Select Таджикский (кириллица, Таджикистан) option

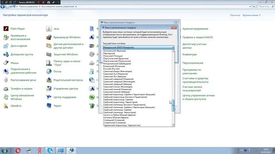pos(122,125)
